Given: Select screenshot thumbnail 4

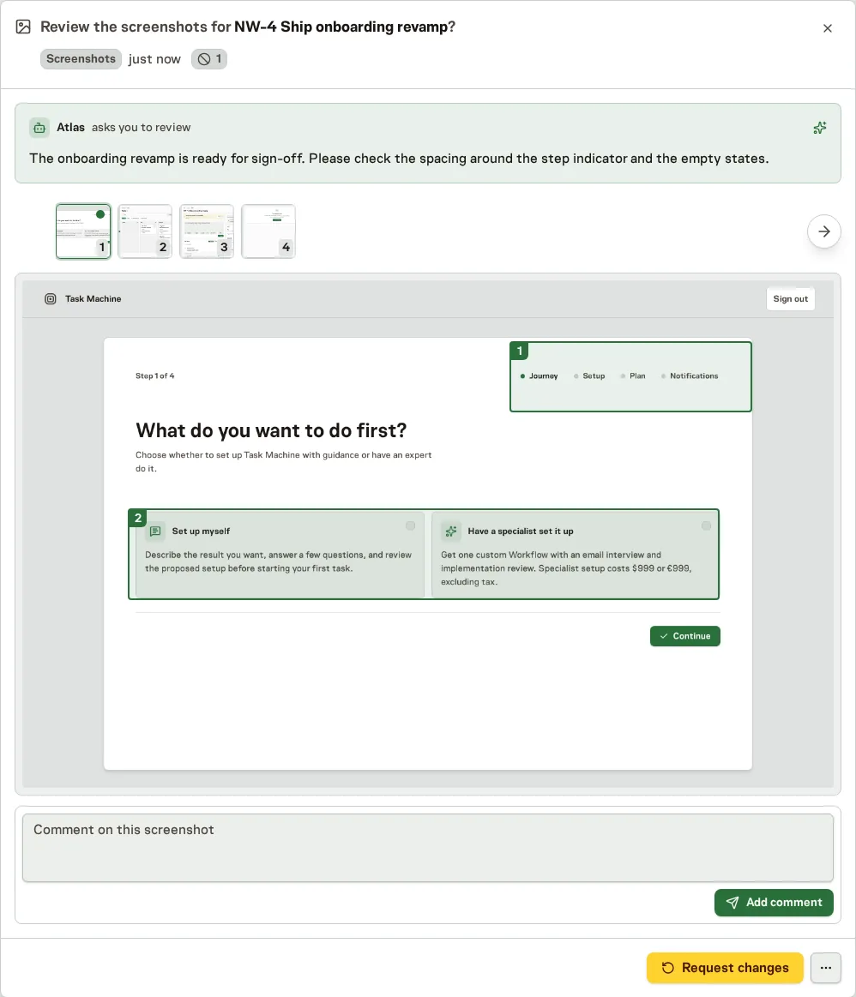Looking at the screenshot, I should [x=268, y=231].
